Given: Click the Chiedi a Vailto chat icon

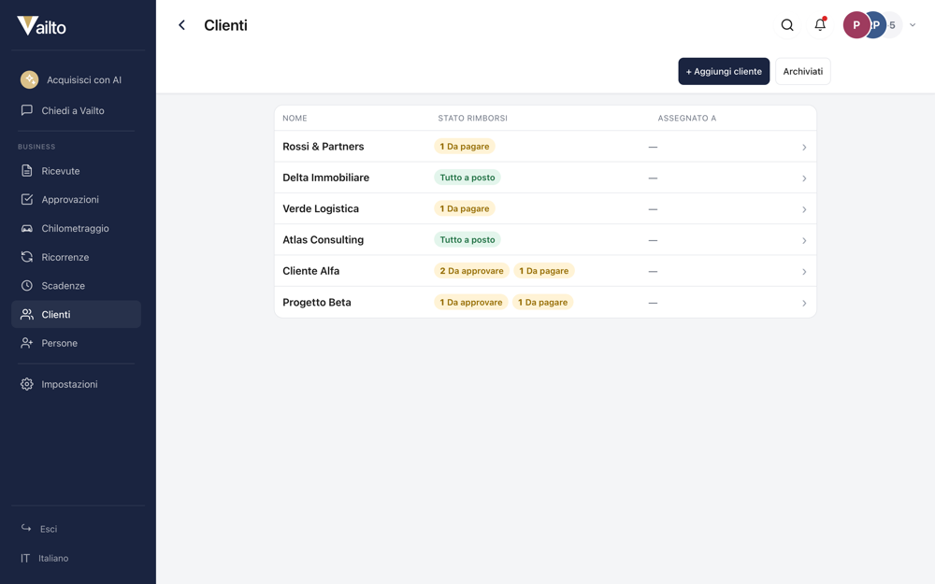Looking at the screenshot, I should click(27, 110).
